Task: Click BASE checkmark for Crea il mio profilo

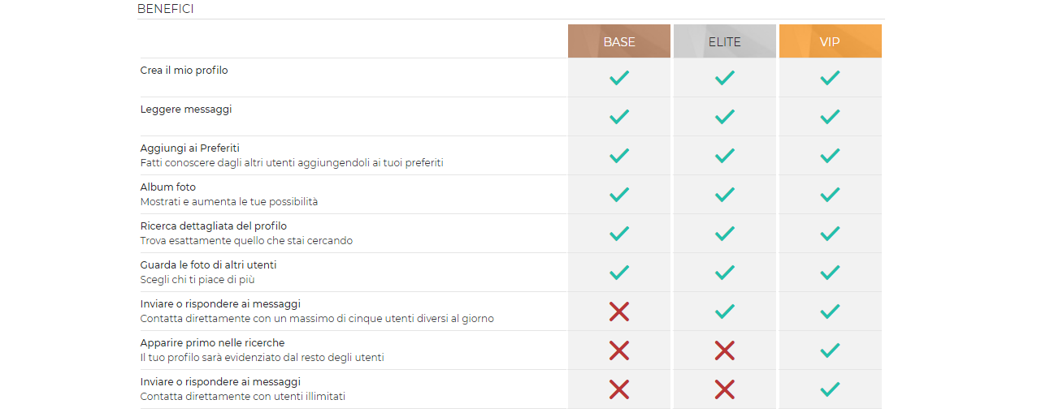Action: [619, 78]
